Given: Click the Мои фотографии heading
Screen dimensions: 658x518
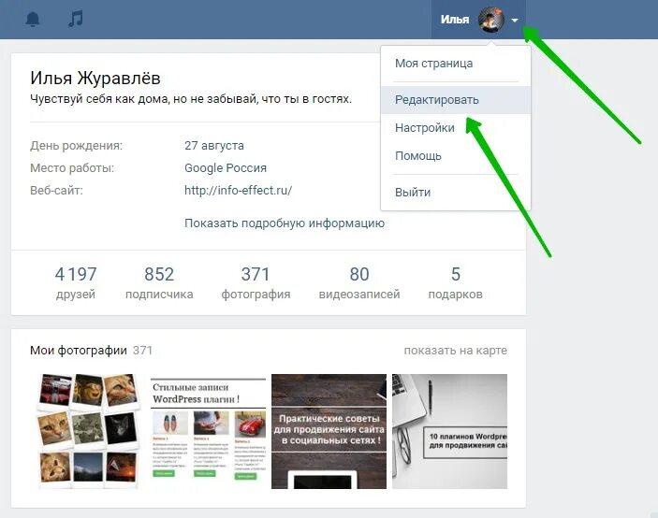Looking at the screenshot, I should pos(79,350).
